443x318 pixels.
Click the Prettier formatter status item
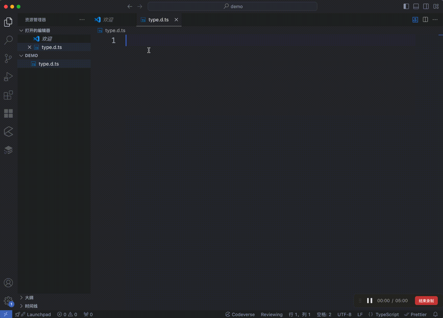click(416, 314)
